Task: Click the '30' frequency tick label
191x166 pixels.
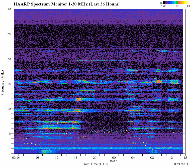Action: click(x=9, y=9)
